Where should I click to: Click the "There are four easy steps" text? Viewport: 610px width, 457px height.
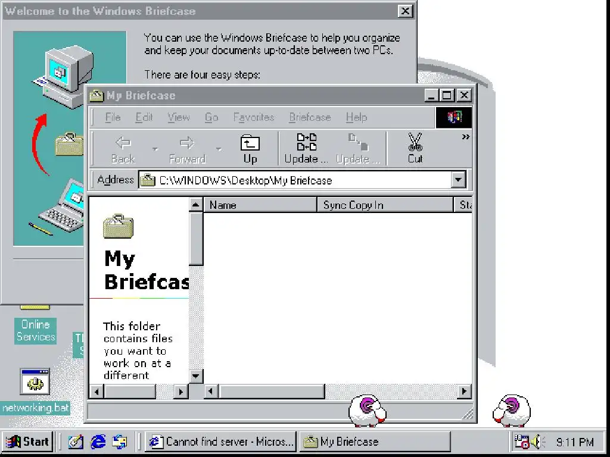[x=203, y=74]
